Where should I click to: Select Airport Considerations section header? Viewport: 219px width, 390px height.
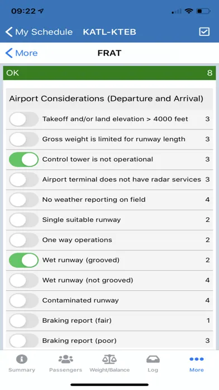109,99
